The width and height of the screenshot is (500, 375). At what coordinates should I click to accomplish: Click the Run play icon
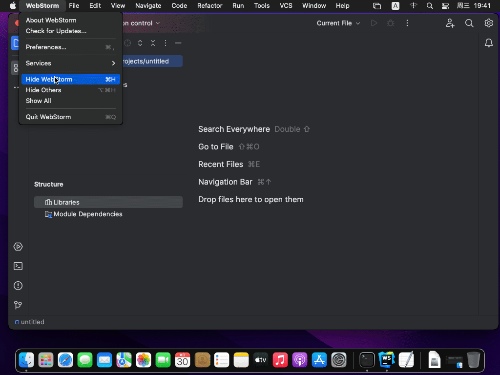(374, 23)
